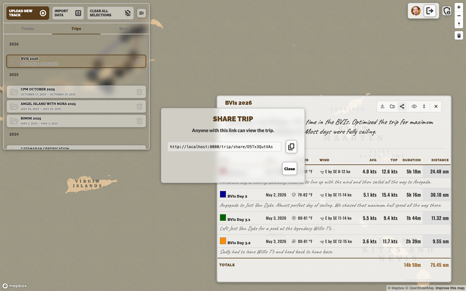The image size is (466, 291).
Task: Select the BVIs Day 2 track name
Action: [x=237, y=196]
